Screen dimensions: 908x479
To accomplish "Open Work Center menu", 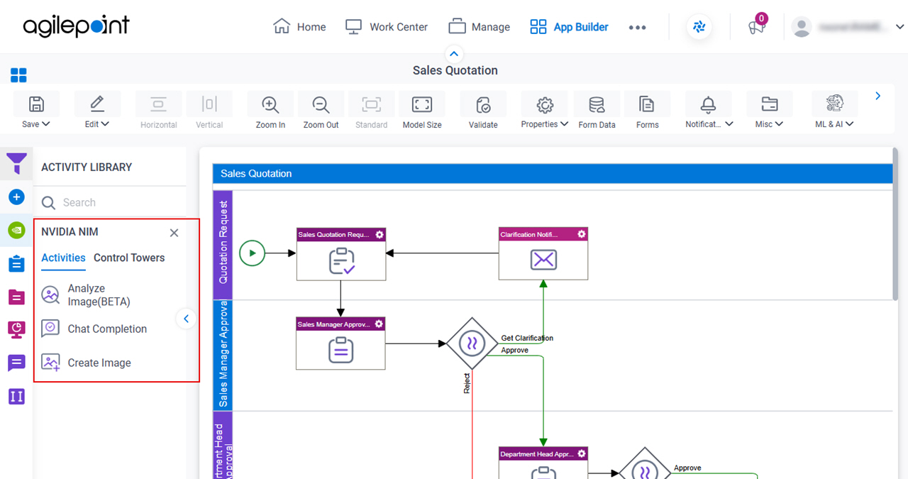I will click(x=387, y=27).
